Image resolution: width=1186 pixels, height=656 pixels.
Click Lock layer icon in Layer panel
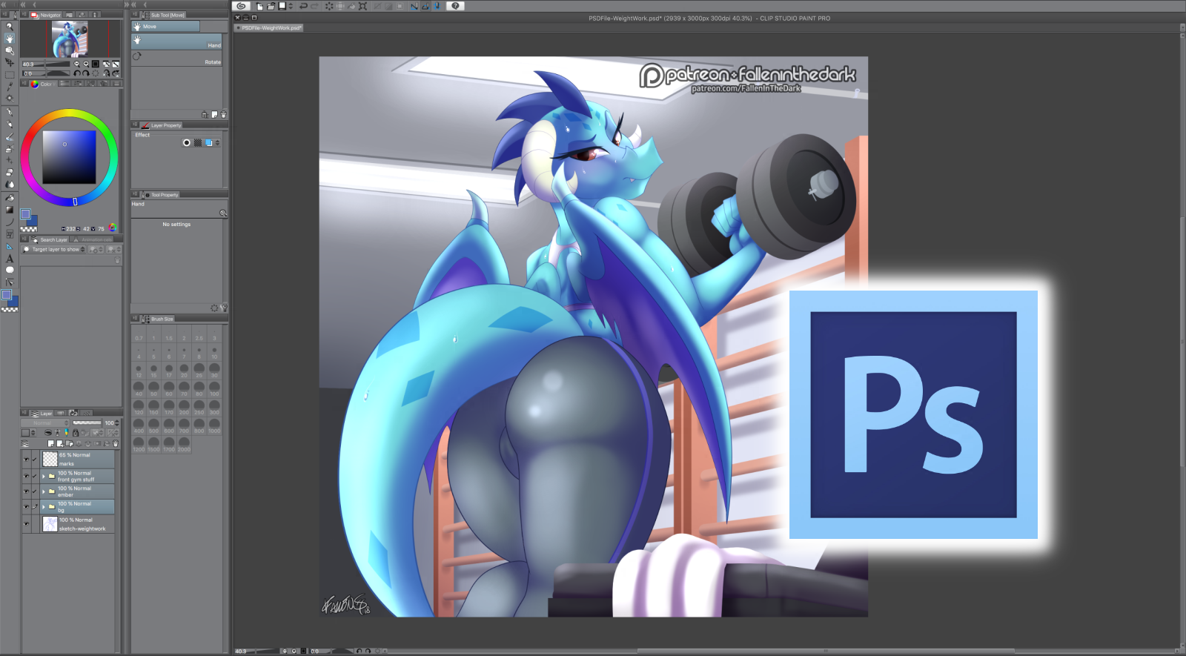(x=75, y=433)
